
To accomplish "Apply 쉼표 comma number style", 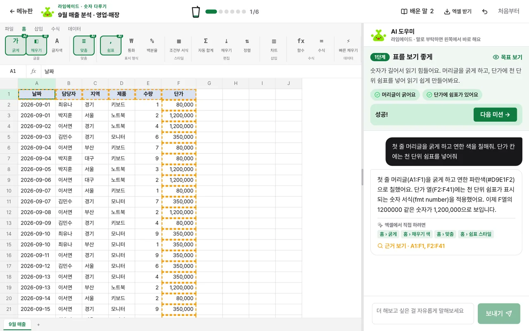I will pos(111,45).
